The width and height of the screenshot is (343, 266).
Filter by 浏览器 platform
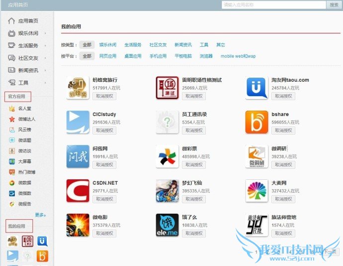click(x=206, y=56)
